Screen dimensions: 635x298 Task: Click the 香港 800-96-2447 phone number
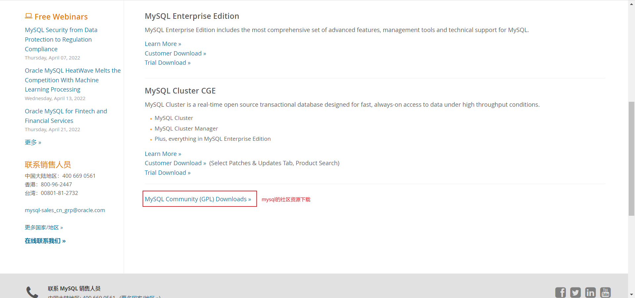click(x=48, y=184)
